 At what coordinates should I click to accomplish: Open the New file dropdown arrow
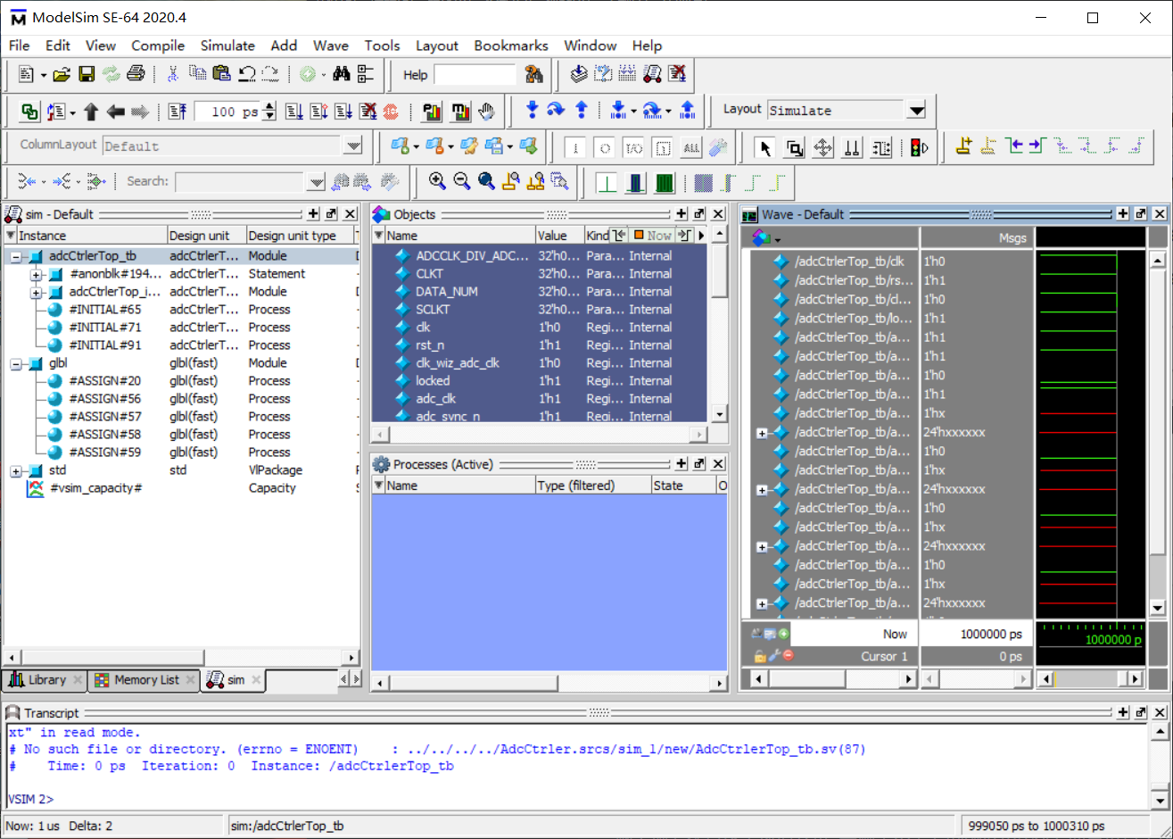pos(43,75)
